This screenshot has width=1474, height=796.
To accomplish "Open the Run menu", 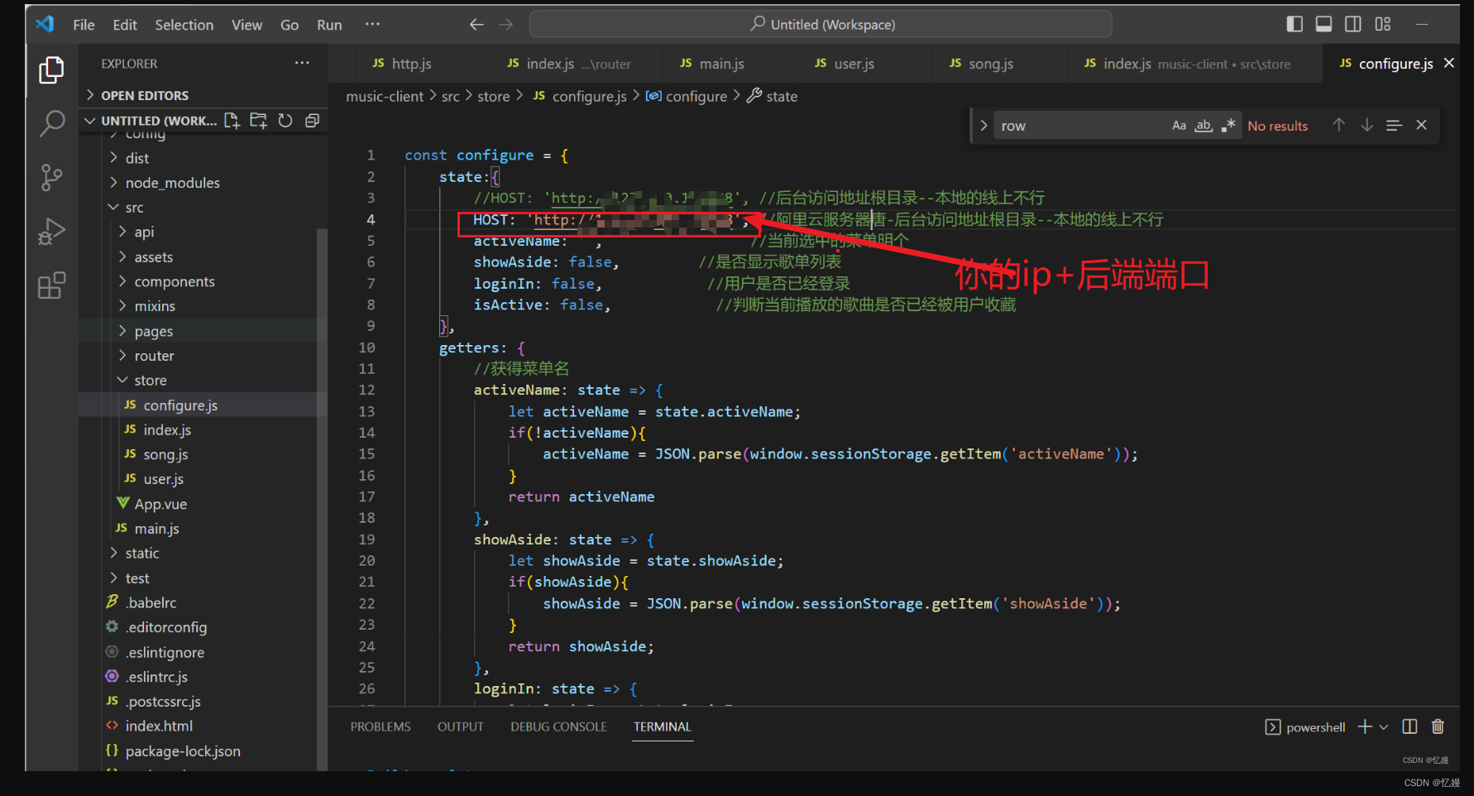I will pos(329,25).
